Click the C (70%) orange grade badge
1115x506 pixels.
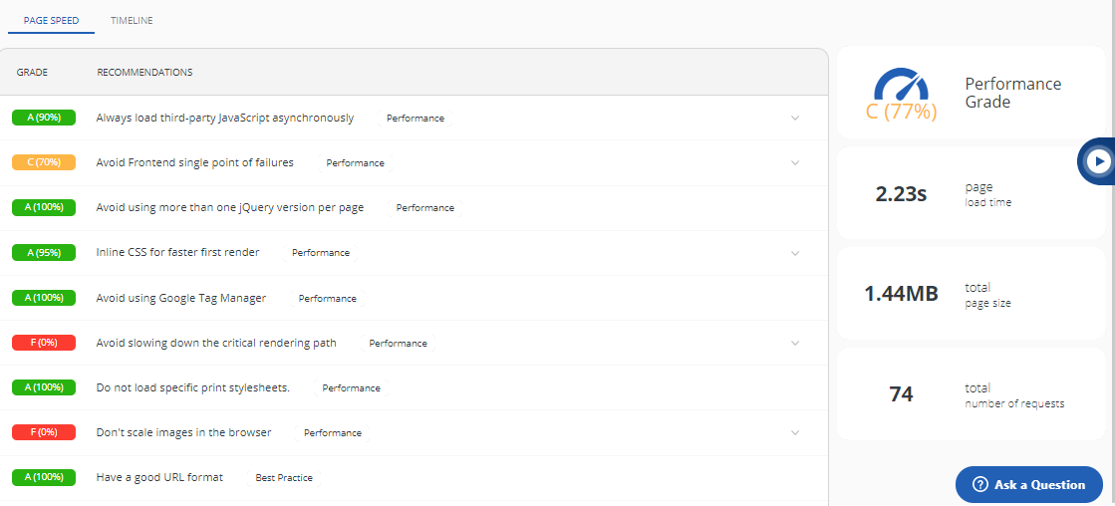pos(44,162)
